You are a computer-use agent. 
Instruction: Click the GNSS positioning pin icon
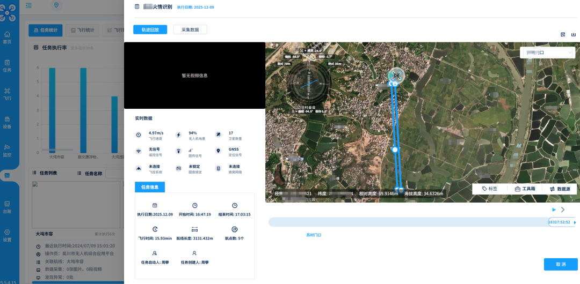point(218,151)
